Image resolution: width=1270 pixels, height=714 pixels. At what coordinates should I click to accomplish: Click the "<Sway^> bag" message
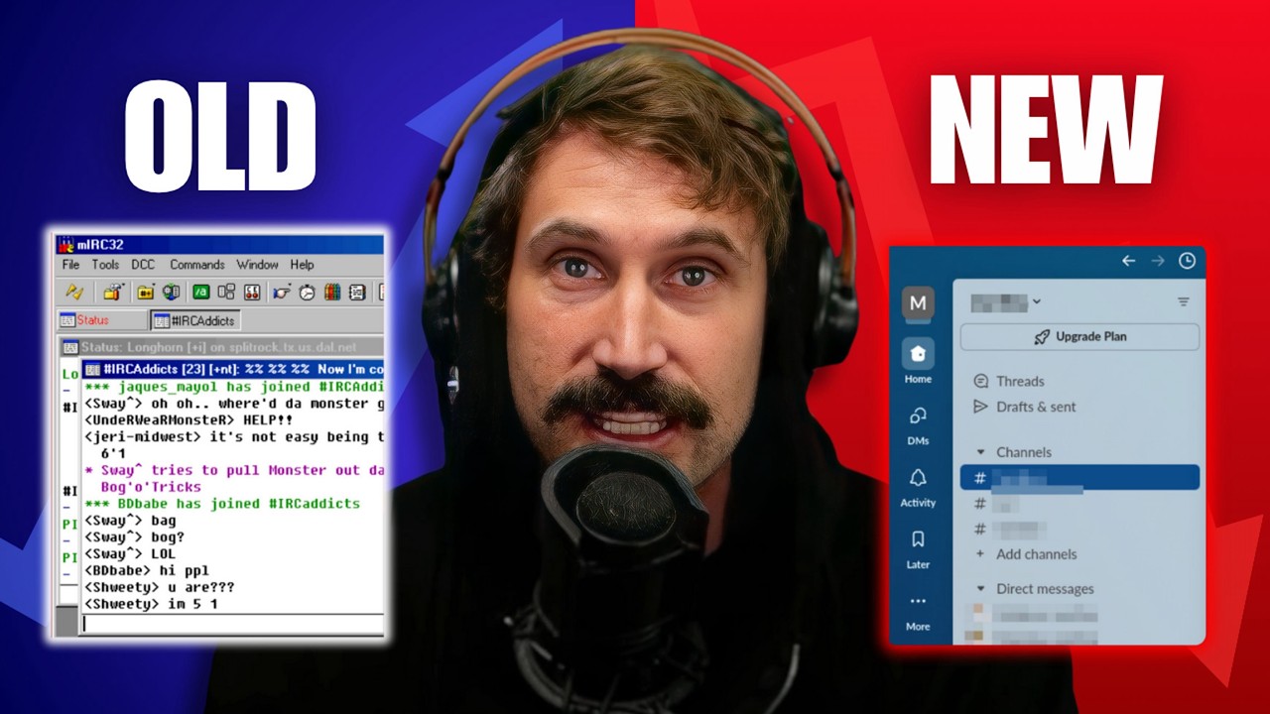pos(130,520)
